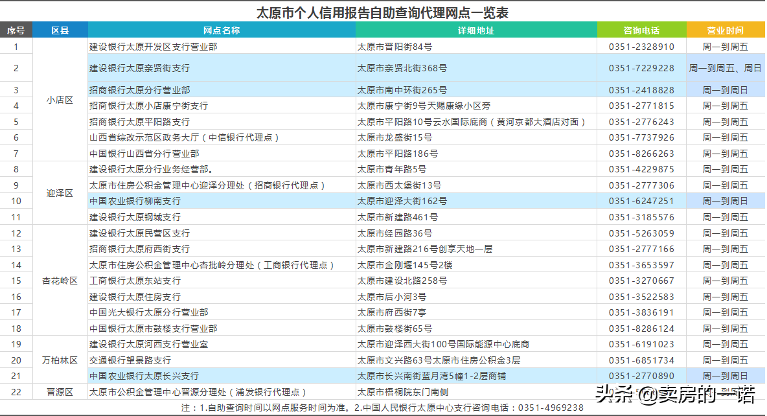Image resolution: width=767 pixels, height=416 pixels.
Task: Click the 区县 column header
Action: point(60,29)
